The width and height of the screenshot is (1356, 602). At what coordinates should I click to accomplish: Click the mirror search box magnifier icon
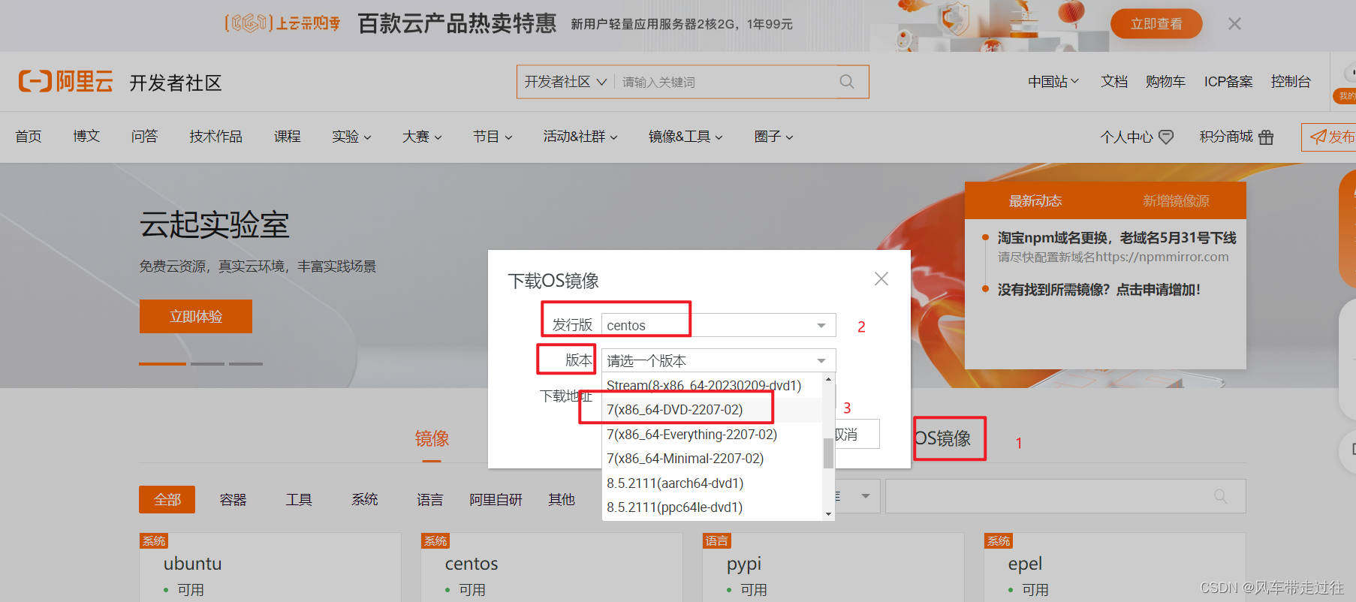coord(1221,496)
